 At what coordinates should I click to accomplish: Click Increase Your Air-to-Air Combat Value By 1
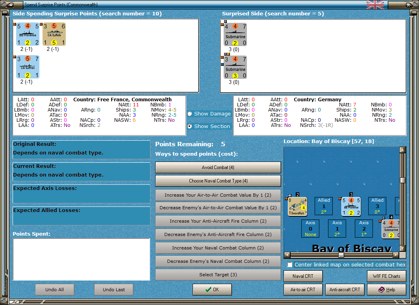tap(218, 195)
